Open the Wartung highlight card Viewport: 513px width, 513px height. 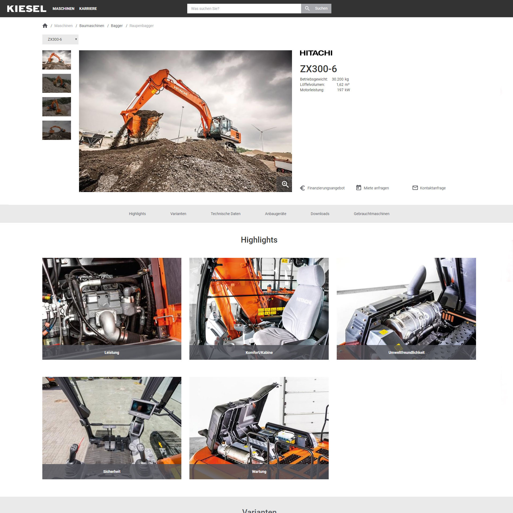tap(259, 428)
